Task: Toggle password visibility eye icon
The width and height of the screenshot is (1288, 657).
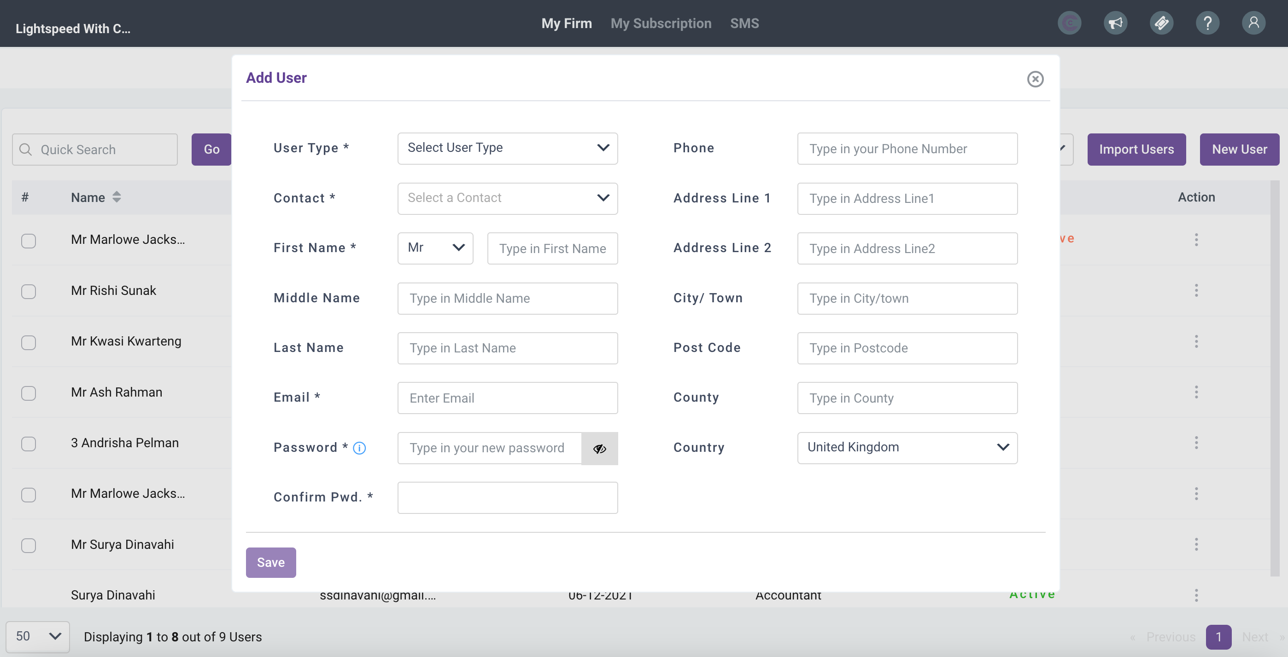Action: tap(599, 448)
